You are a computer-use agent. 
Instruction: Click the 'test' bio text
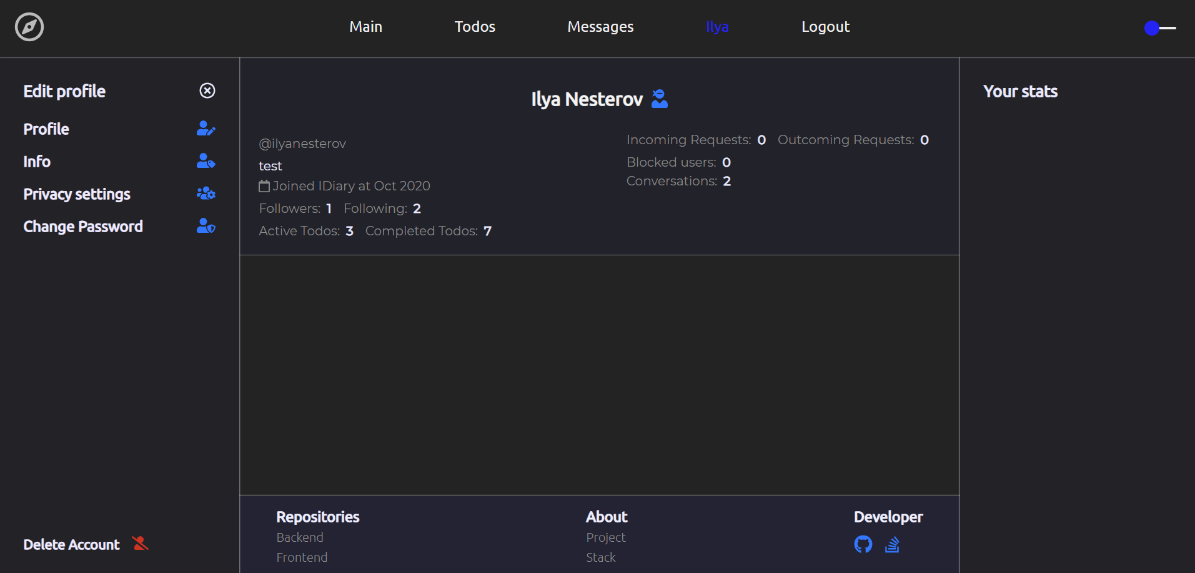(x=270, y=166)
